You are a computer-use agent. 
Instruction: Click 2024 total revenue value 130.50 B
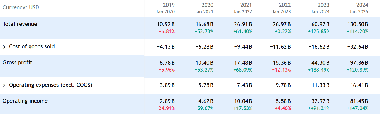coord(357,24)
